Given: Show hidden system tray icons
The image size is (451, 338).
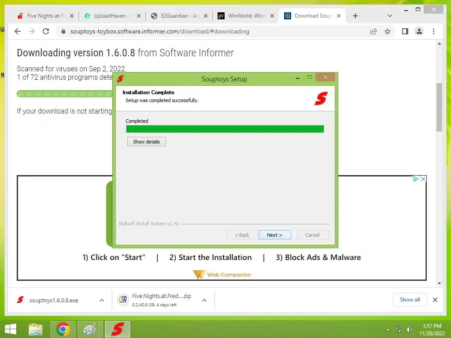Looking at the screenshot, I should click(388, 330).
